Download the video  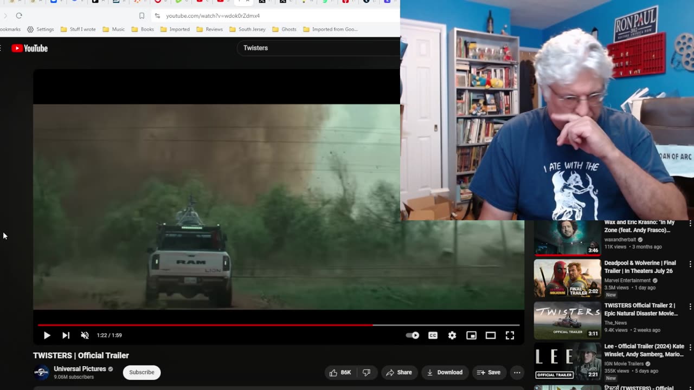pyautogui.click(x=445, y=372)
